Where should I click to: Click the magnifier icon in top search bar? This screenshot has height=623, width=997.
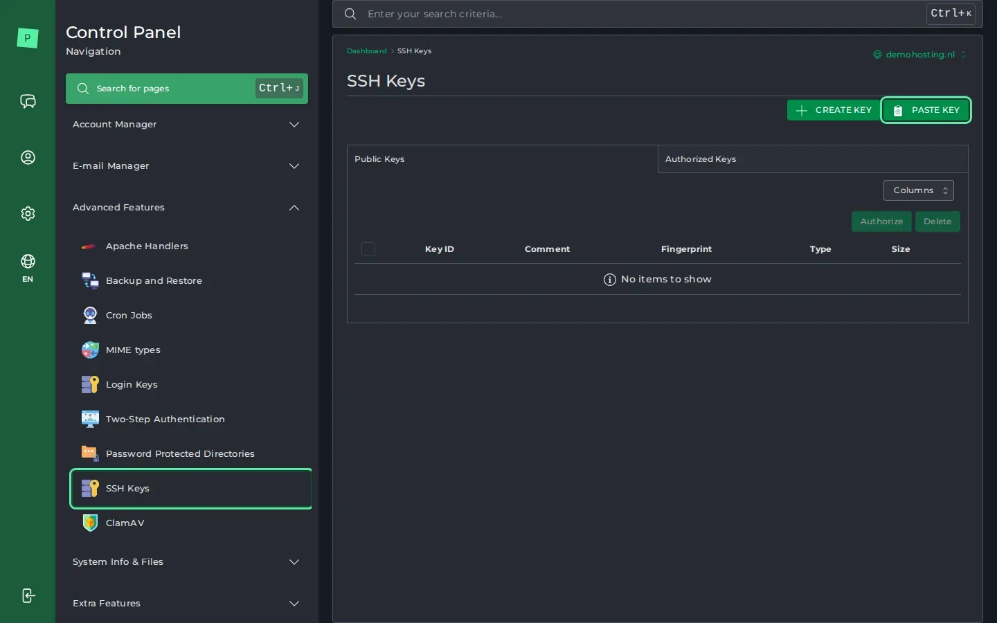tap(350, 14)
